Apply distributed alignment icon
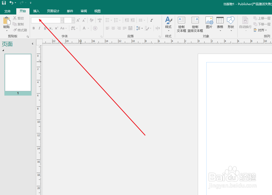Viewport: 272px width, 195px height. coord(130,28)
